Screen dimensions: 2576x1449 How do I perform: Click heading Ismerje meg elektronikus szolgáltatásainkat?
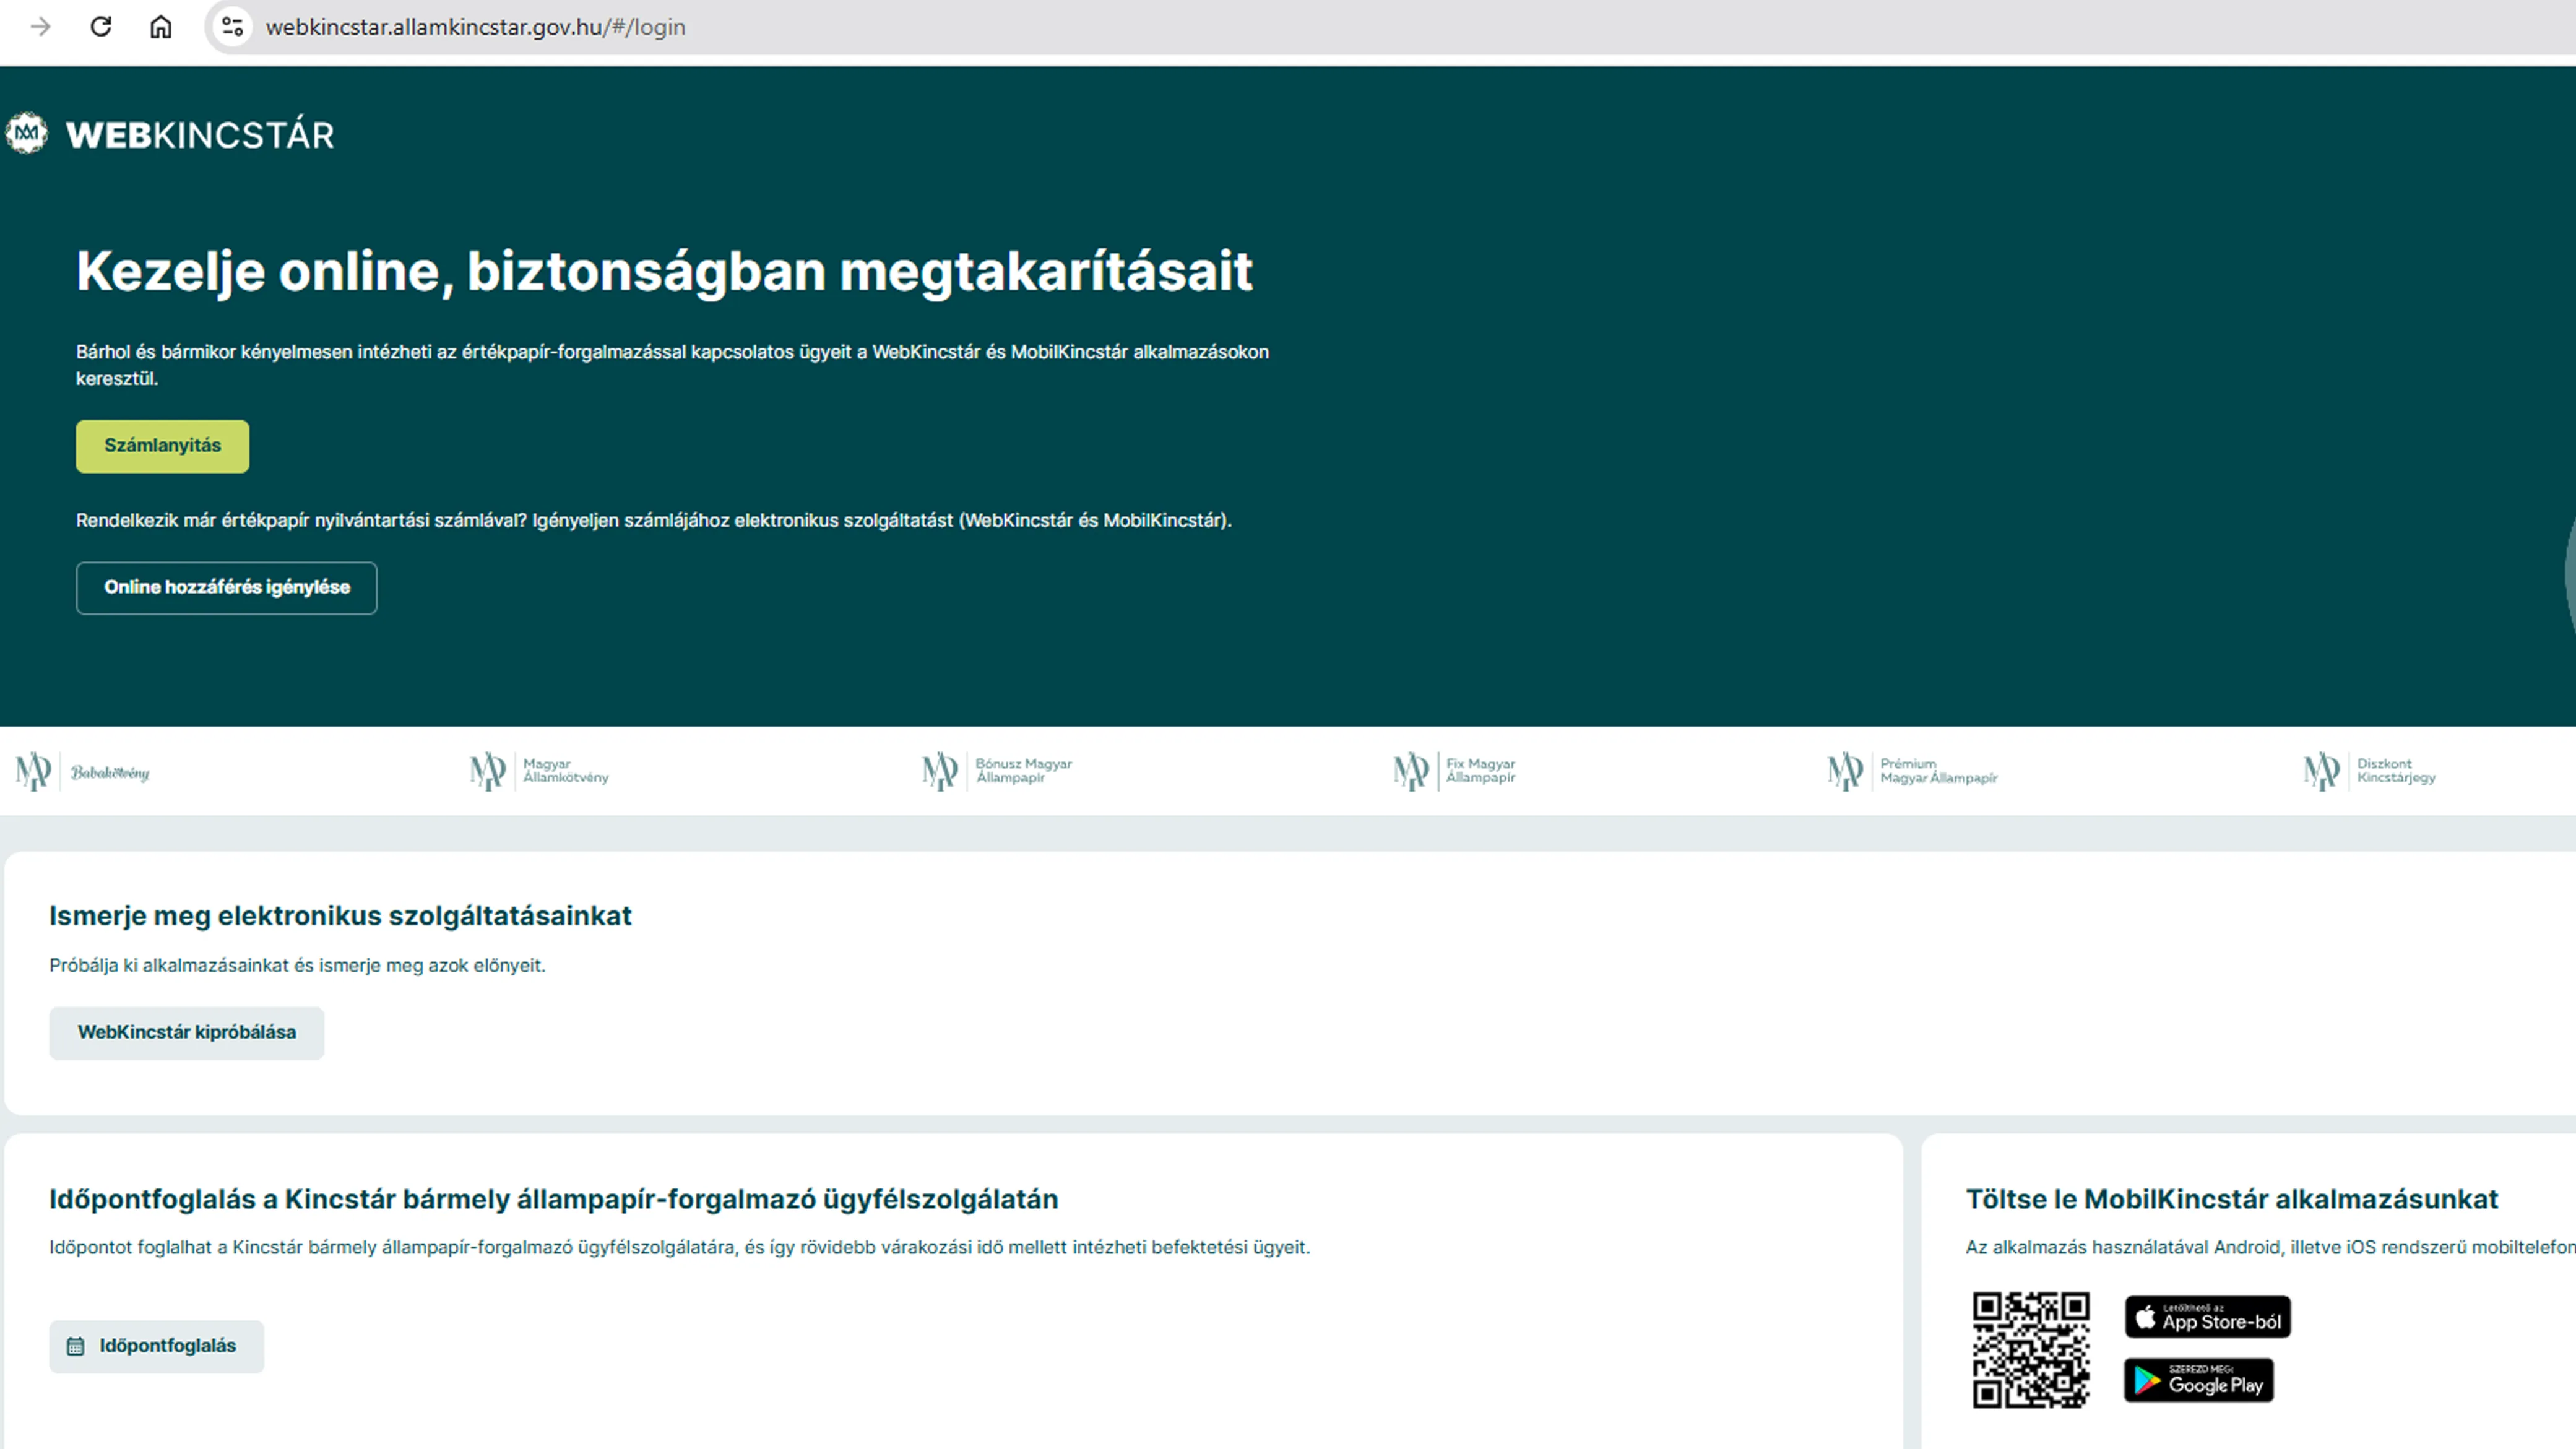(341, 916)
